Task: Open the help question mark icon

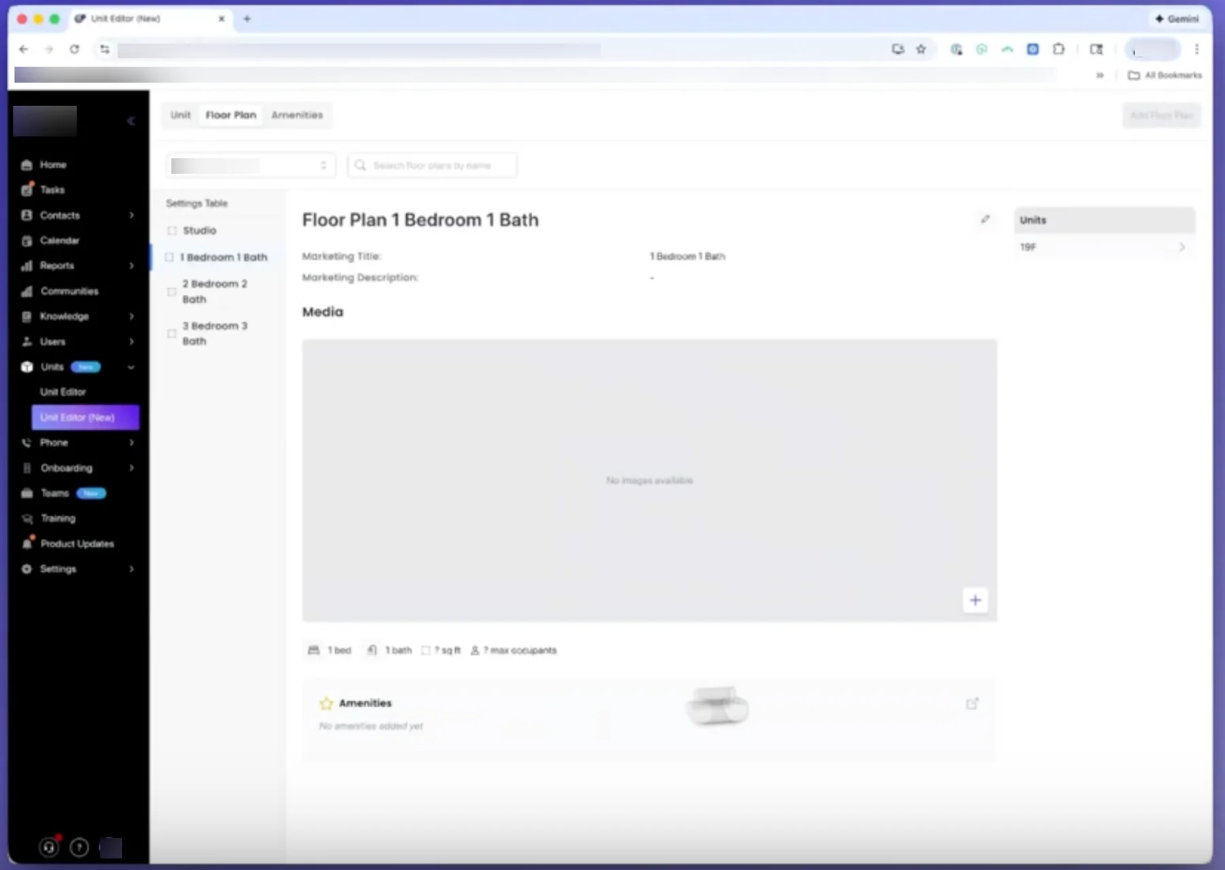Action: tap(79, 847)
